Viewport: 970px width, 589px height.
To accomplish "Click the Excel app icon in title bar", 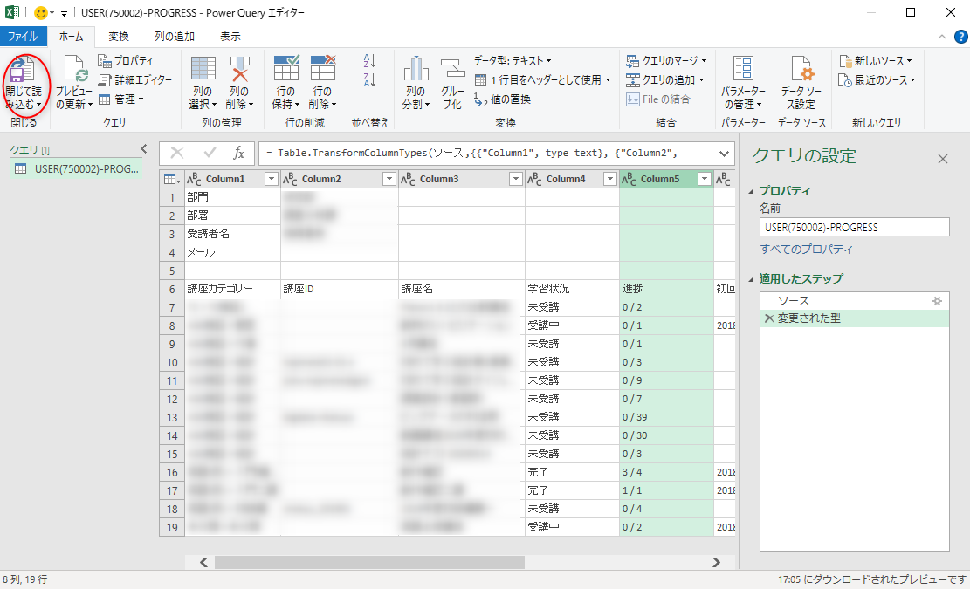I will (x=11, y=12).
